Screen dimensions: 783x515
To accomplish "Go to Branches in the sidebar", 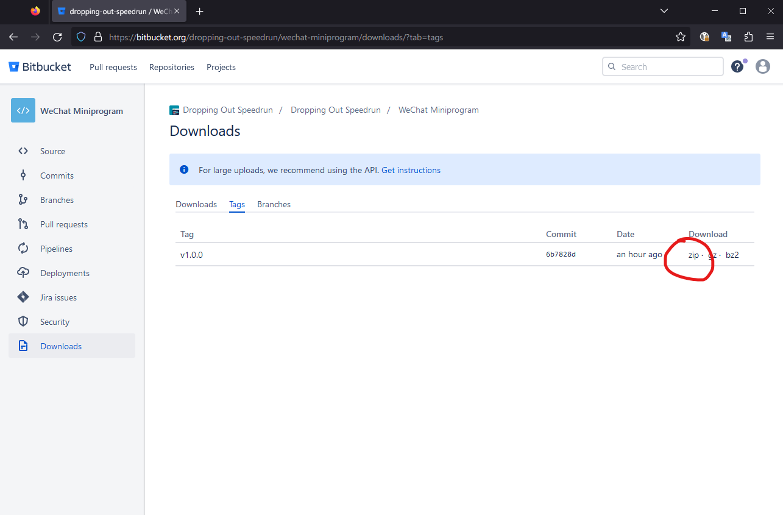I will [57, 200].
